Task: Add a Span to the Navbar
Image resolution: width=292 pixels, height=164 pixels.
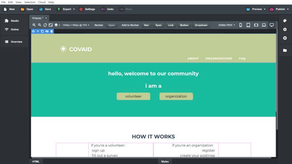Action: [158, 25]
